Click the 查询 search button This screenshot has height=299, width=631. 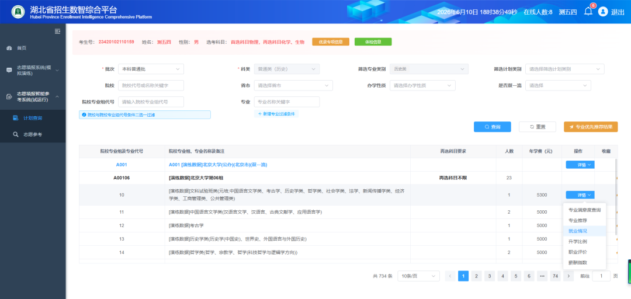point(492,127)
